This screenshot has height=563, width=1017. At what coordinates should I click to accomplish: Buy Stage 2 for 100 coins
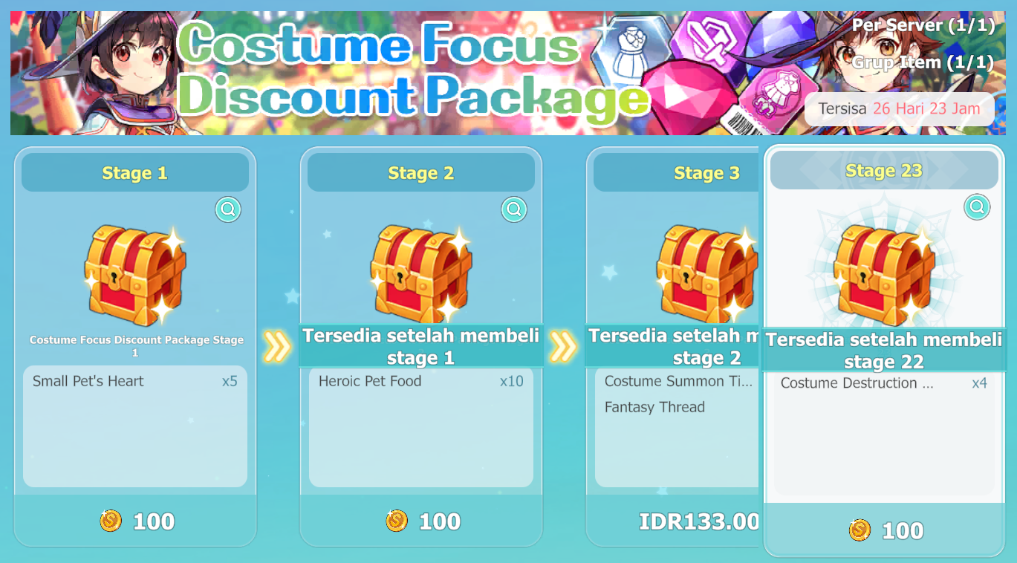coord(421,521)
